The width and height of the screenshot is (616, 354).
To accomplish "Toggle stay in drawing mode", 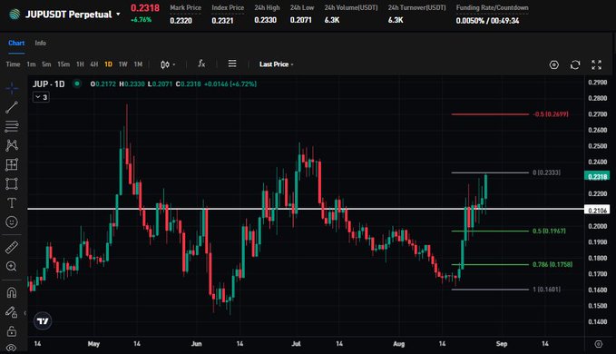I will coord(12,312).
